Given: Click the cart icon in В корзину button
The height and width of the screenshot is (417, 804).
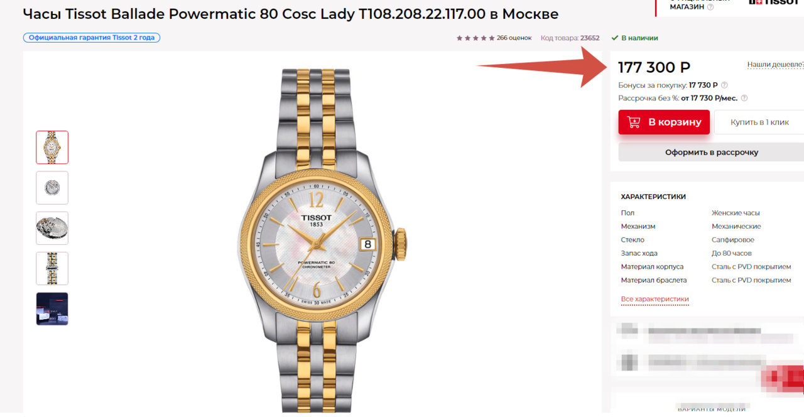Looking at the screenshot, I should 634,122.
